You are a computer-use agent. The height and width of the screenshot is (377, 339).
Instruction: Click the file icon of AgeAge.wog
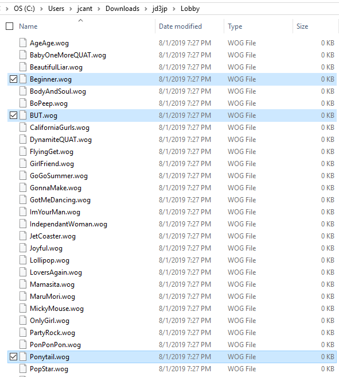pos(23,43)
